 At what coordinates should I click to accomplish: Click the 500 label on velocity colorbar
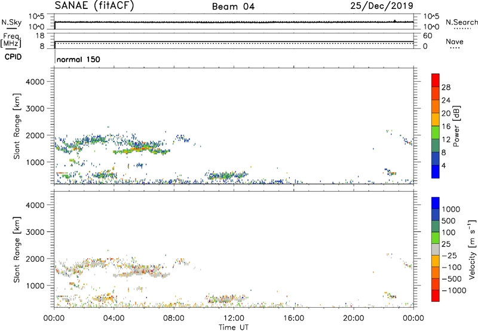(449, 220)
